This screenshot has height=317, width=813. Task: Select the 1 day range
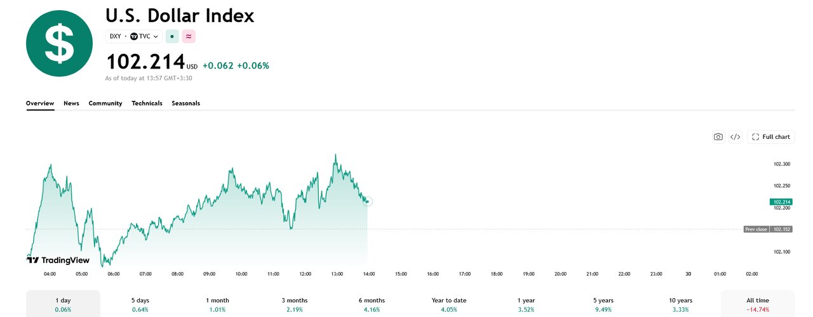tap(63, 304)
